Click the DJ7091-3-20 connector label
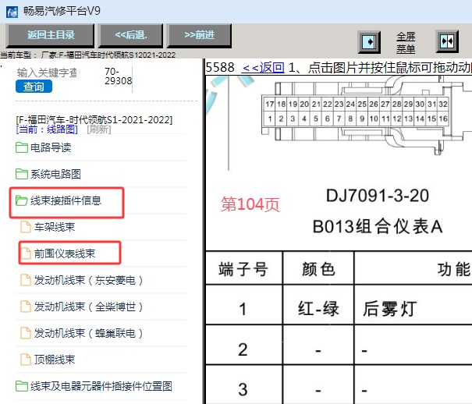Screen dimensions: 472x404 pos(378,196)
